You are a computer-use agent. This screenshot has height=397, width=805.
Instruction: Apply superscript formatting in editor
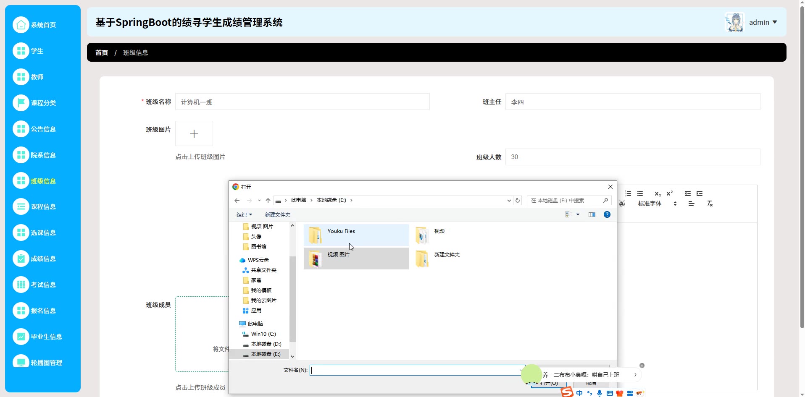click(x=670, y=193)
